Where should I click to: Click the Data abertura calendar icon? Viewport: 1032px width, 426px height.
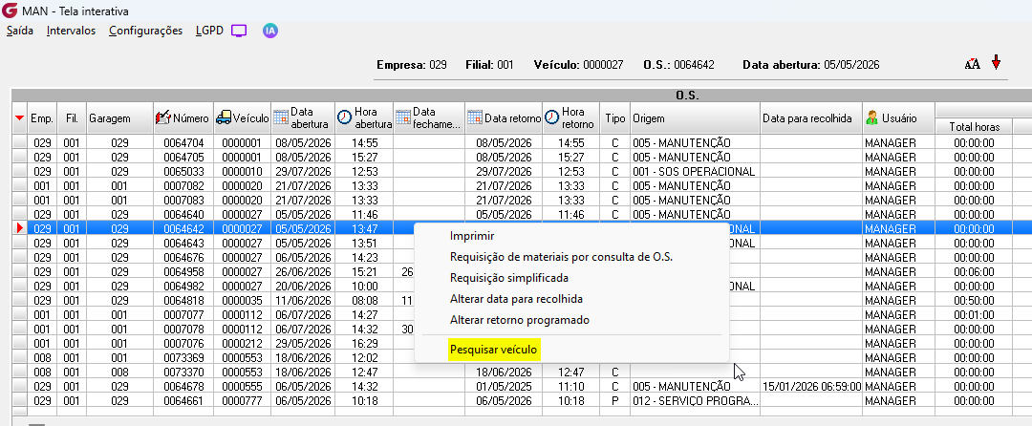tap(281, 117)
